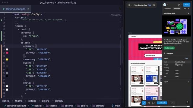Dismiss the Get coding, faster banner

(188, 13)
